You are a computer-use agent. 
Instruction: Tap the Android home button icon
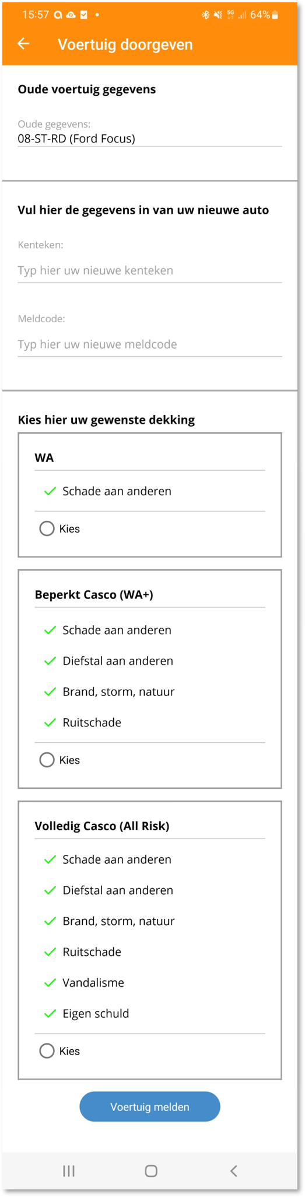151,1170
